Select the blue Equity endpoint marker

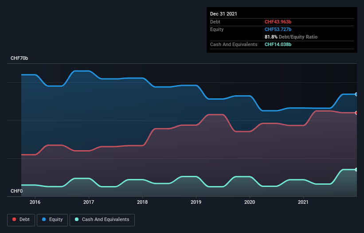pos(356,94)
